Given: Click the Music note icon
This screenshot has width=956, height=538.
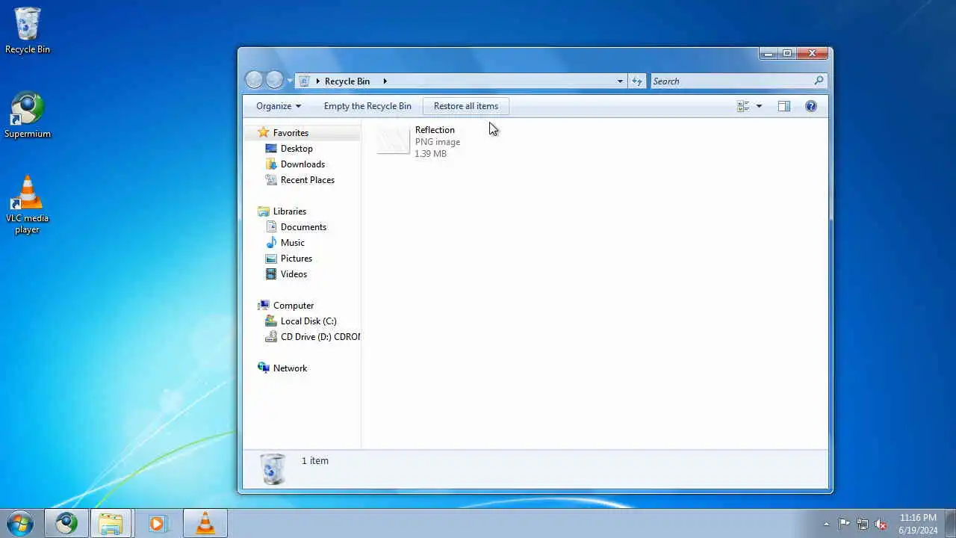Looking at the screenshot, I should [271, 243].
